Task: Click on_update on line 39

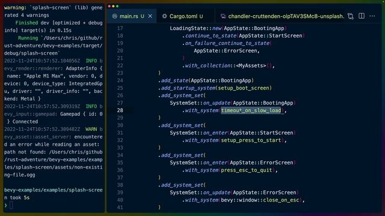Action: pyautogui.click(x=217, y=193)
